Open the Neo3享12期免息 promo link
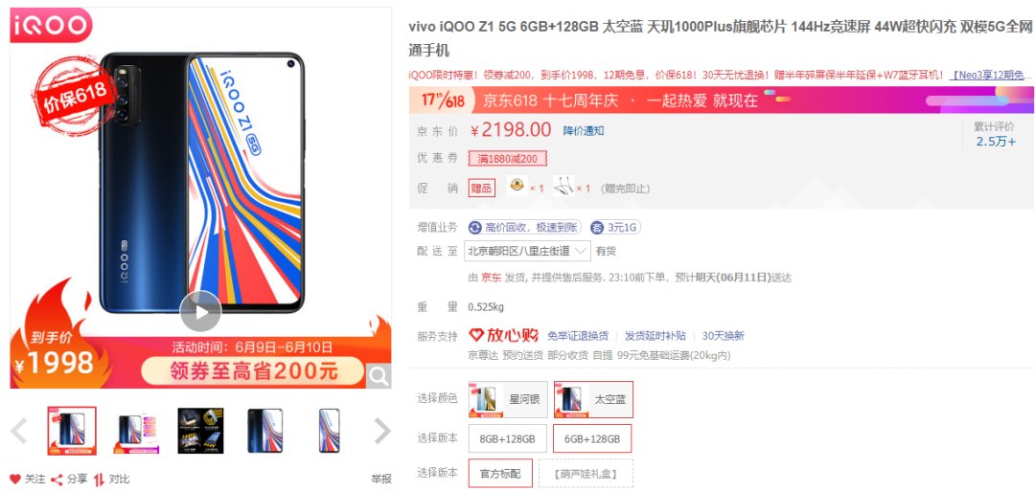 point(991,75)
